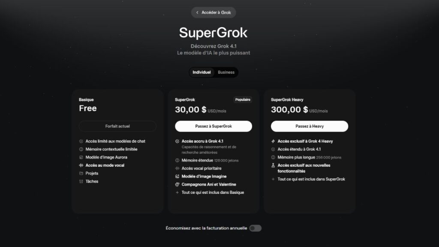Switch to the Business tab
This screenshot has width=439, height=247.
tap(226, 72)
